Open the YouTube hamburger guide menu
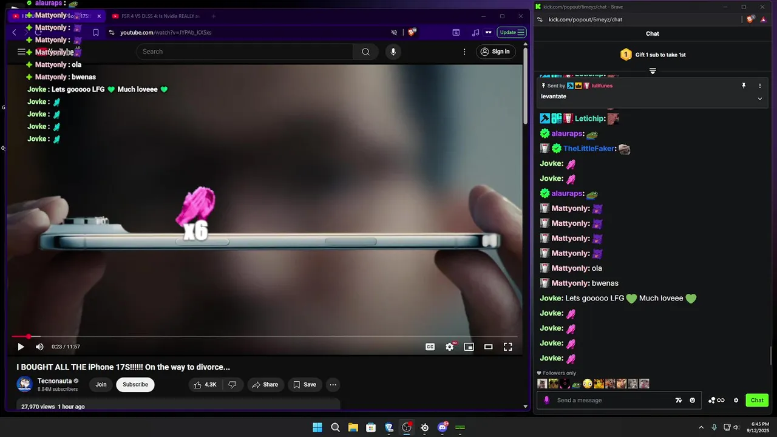Viewport: 777px width, 437px height. 21,52
